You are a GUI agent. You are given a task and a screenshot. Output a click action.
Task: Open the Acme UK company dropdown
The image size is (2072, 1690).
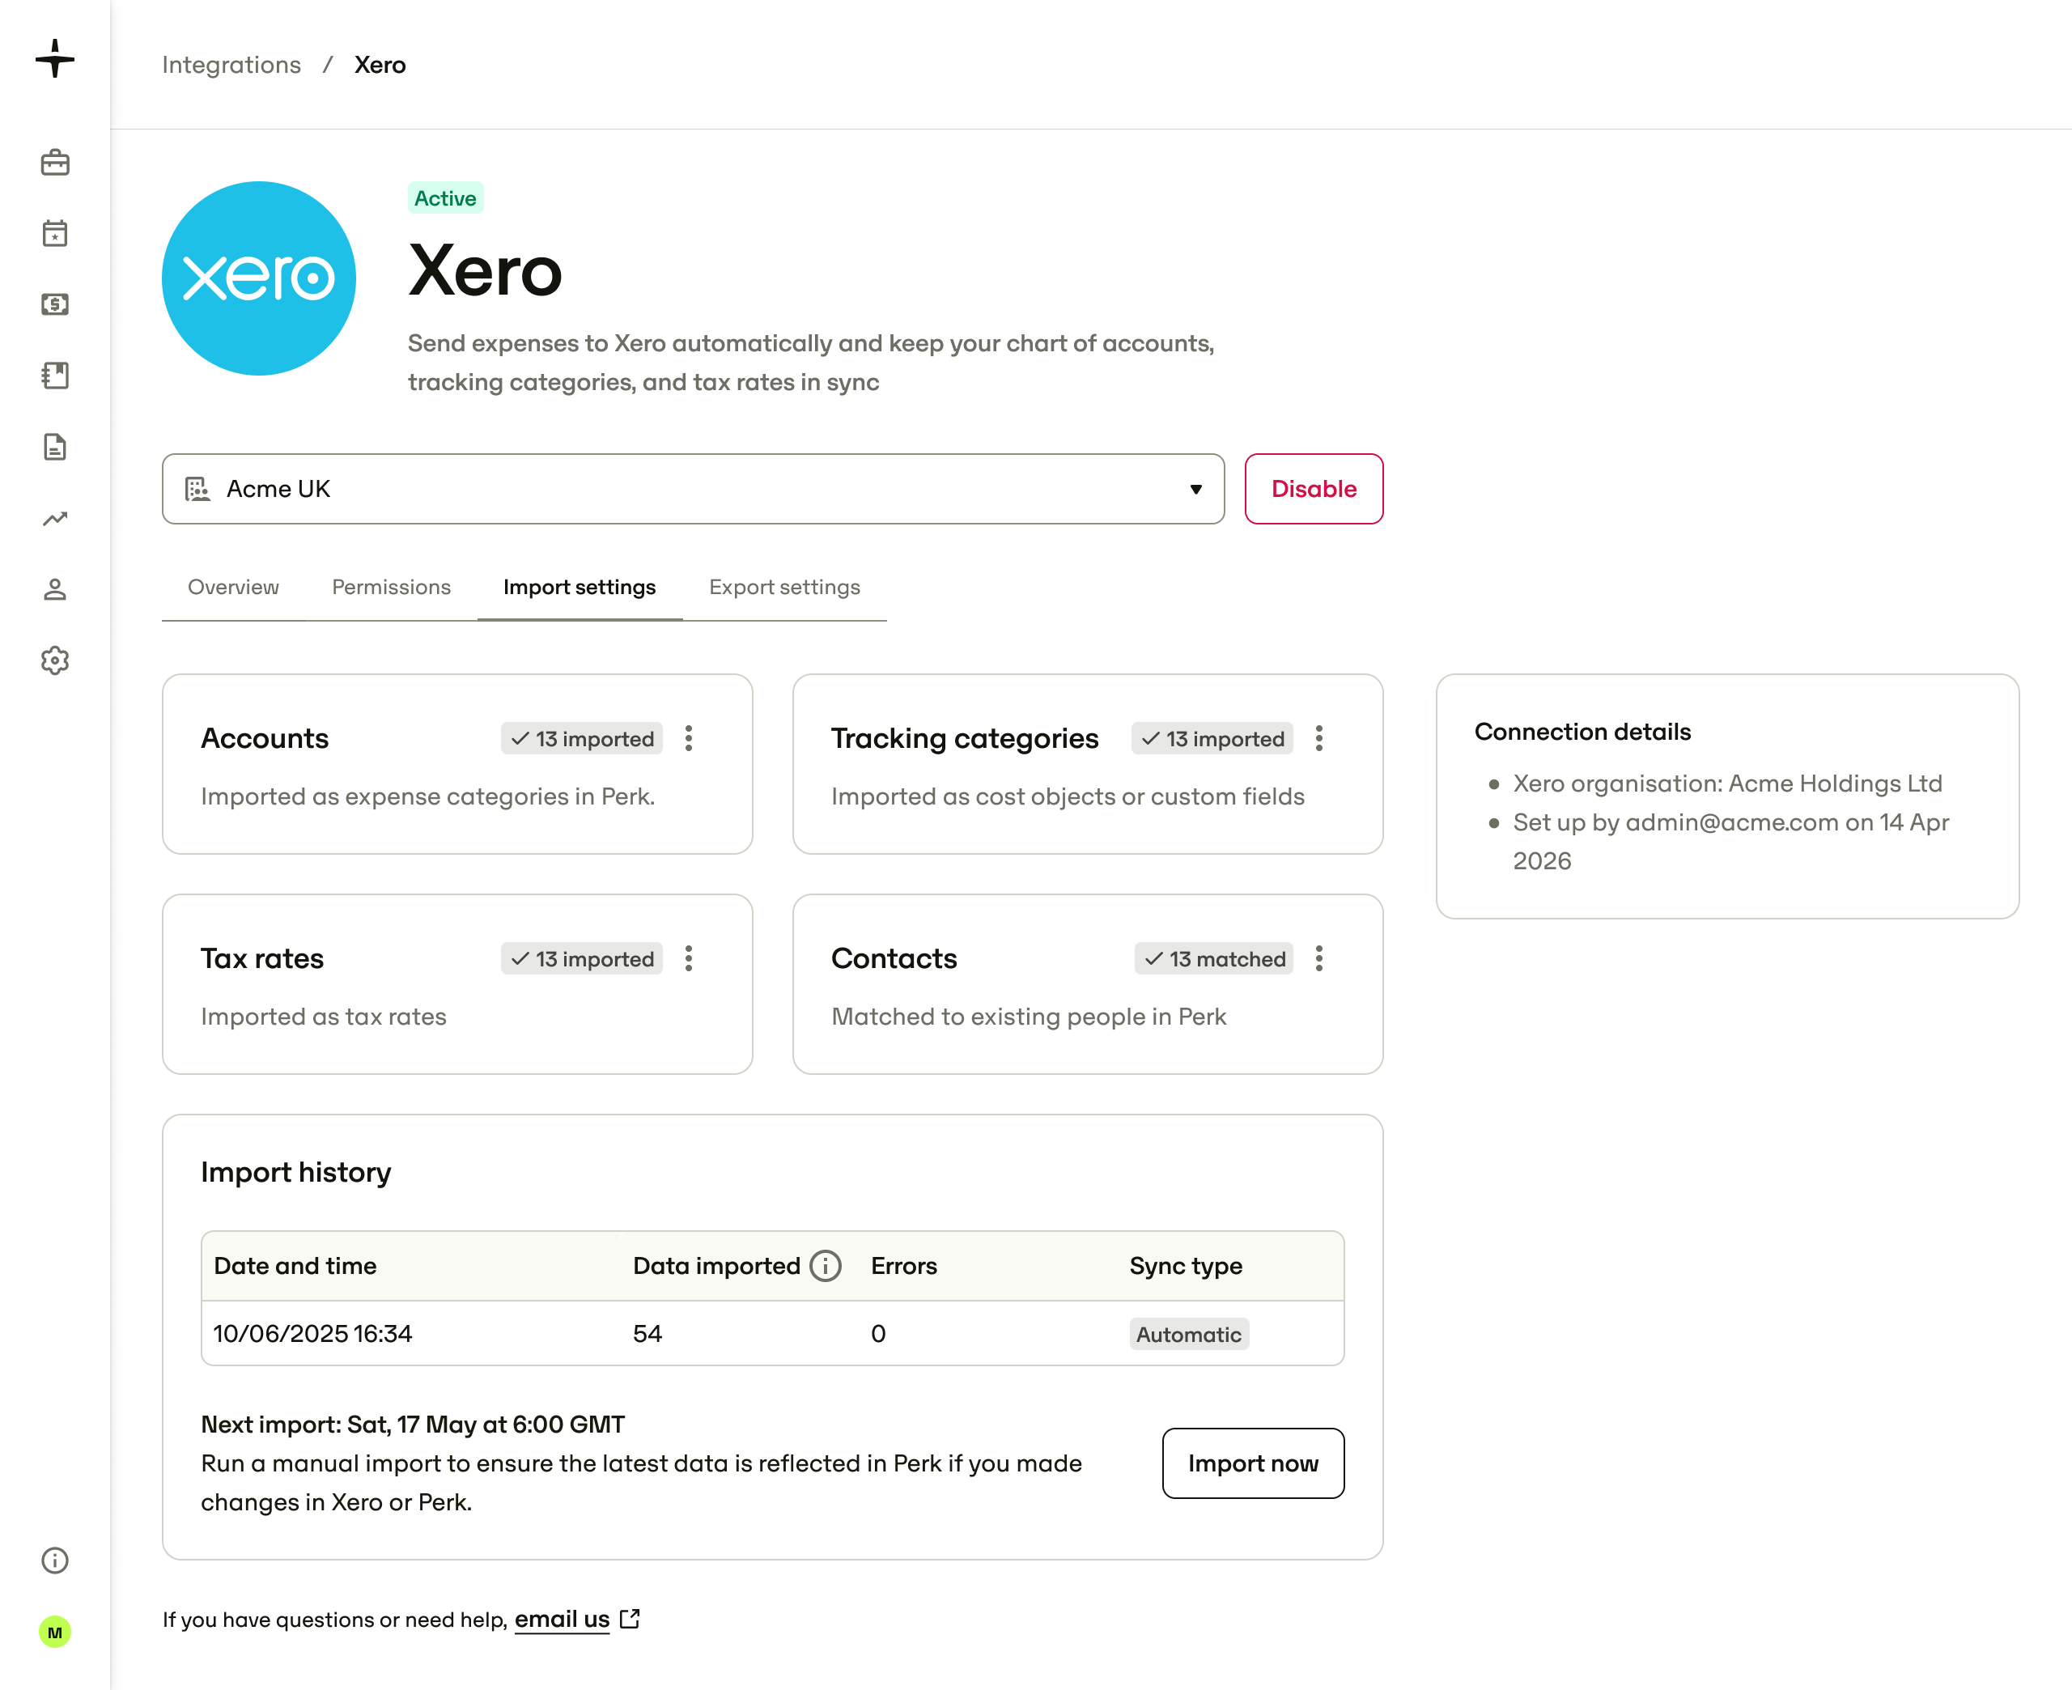(x=693, y=489)
